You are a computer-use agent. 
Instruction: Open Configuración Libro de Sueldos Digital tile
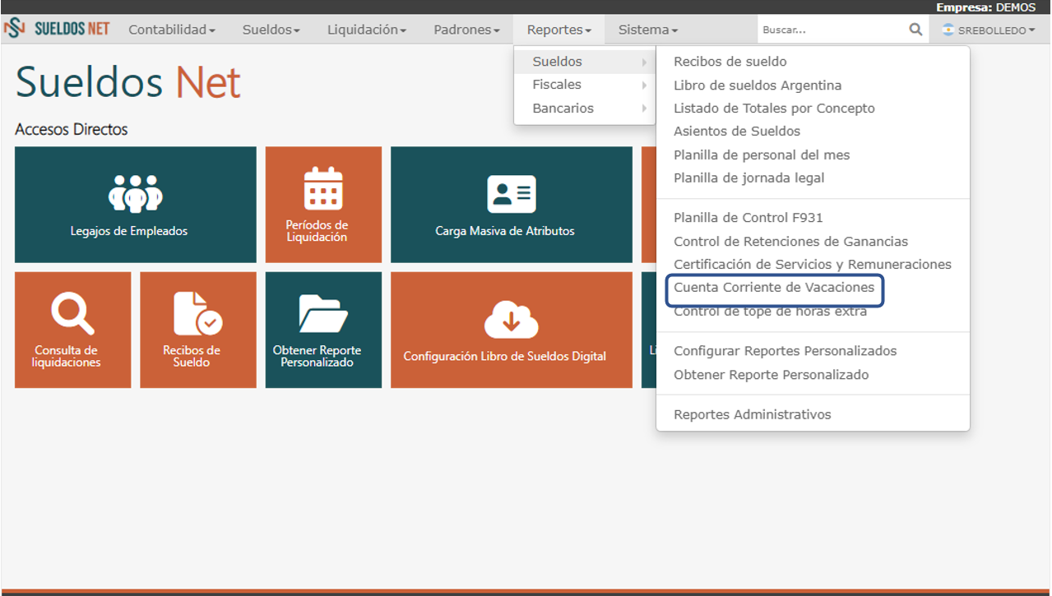point(512,330)
